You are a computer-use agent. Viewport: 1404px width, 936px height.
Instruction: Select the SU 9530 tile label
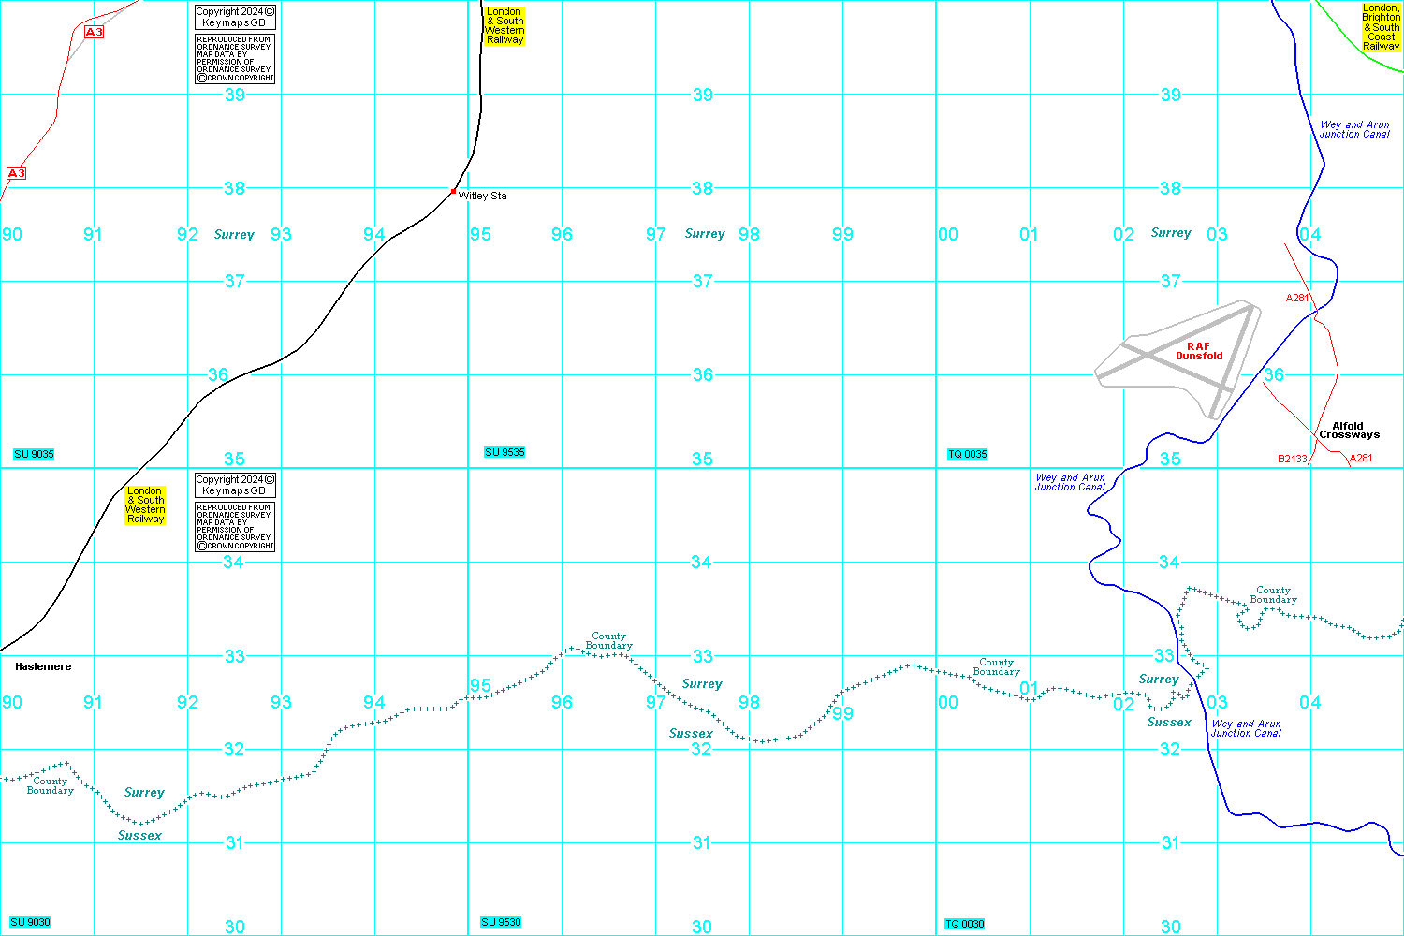(502, 922)
